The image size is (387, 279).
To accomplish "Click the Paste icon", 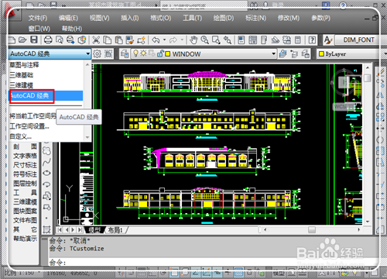I will pyautogui.click(x=118, y=40).
